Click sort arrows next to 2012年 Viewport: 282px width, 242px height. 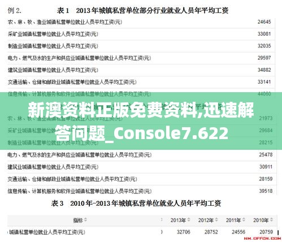coord(216,220)
